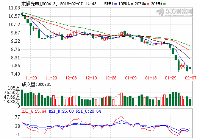Click the 12-19 date label
The image size is (197, 138).
click(x=91, y=78)
